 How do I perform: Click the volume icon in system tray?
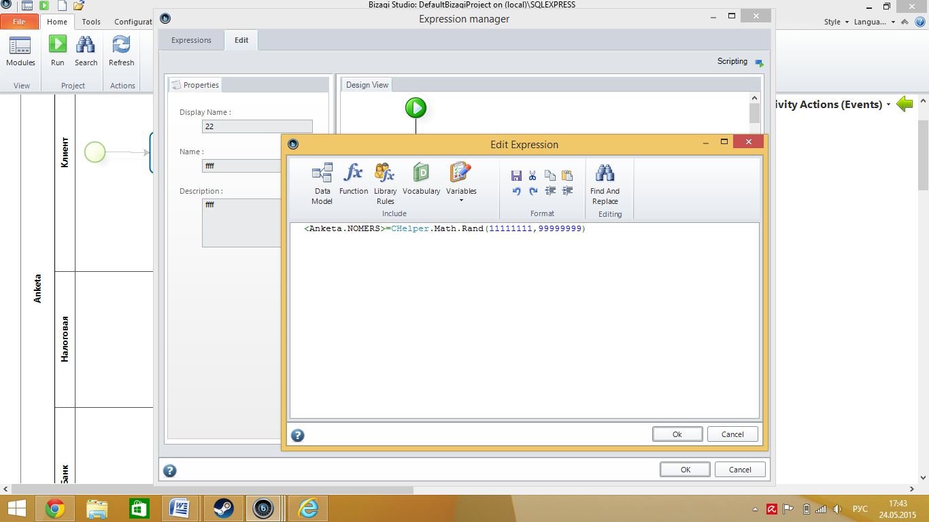click(838, 508)
